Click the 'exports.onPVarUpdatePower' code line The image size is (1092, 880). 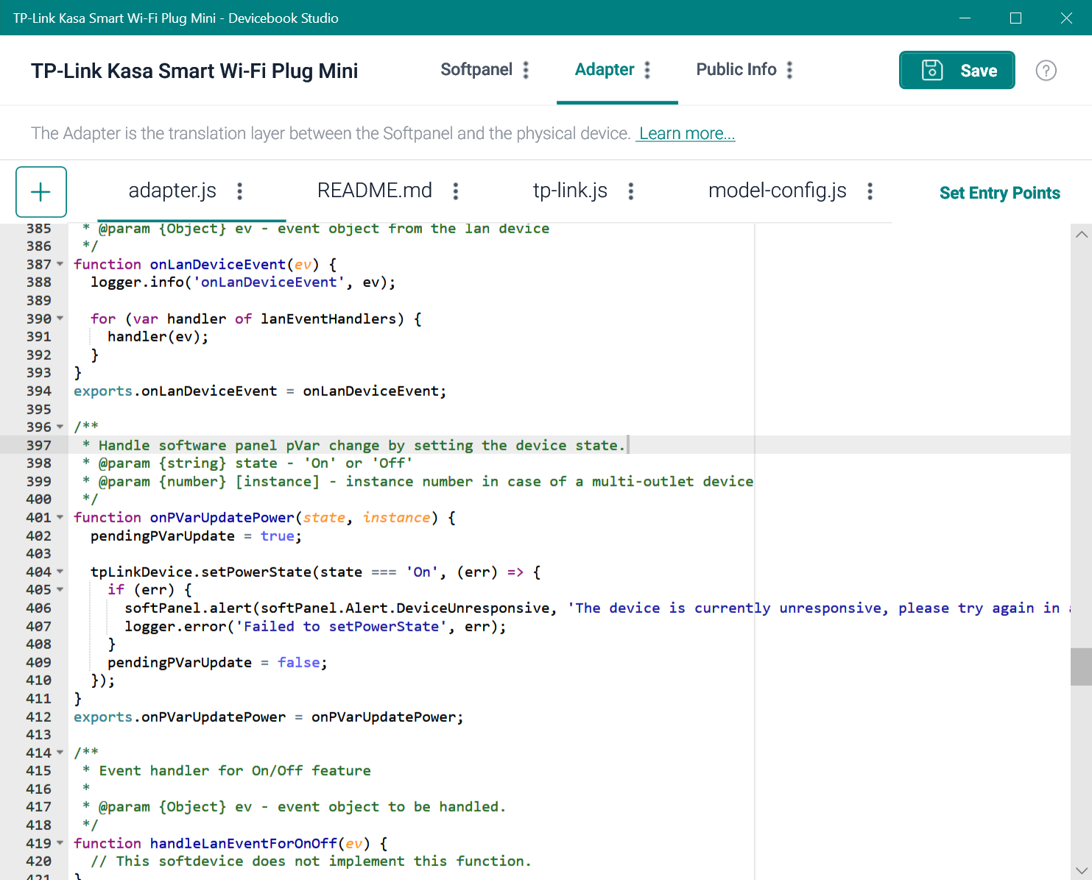[x=269, y=717]
